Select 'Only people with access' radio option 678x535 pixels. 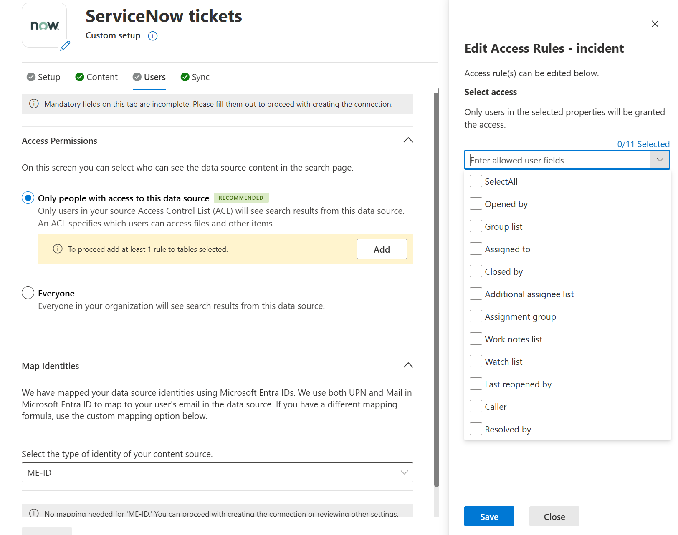point(28,198)
